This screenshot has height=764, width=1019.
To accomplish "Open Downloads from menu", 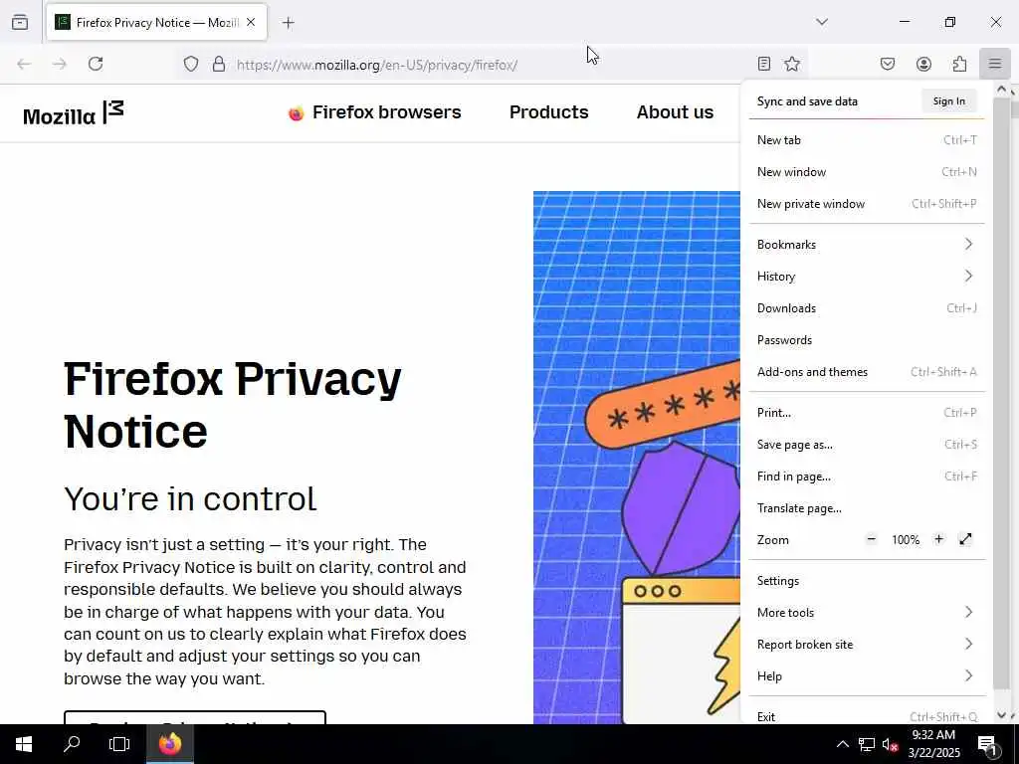I will 867,308.
